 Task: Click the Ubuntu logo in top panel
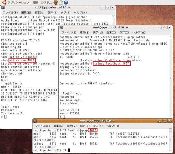(x=4, y=2)
